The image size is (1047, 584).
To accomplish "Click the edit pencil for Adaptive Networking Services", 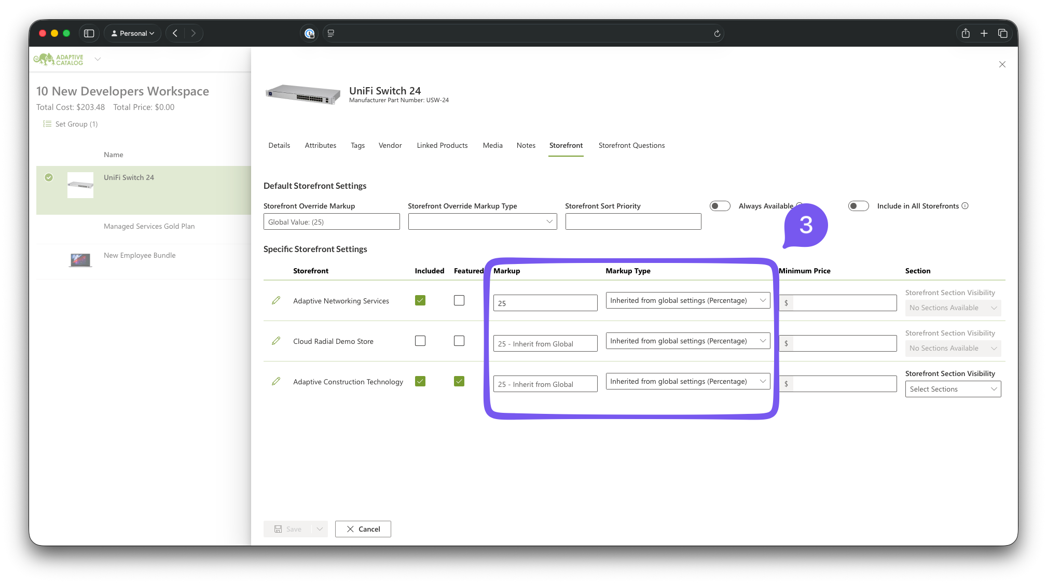I will click(x=276, y=300).
